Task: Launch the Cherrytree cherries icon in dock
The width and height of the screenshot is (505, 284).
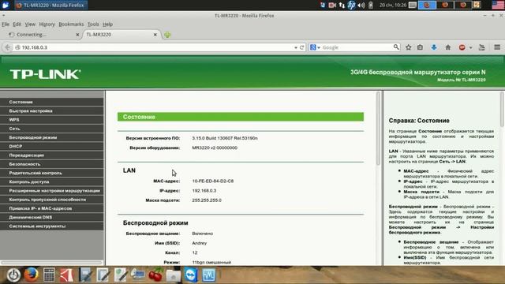Action: pyautogui.click(x=155, y=275)
